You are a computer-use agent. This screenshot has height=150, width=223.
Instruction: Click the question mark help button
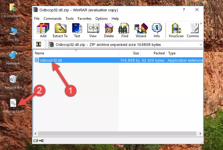(184, 10)
